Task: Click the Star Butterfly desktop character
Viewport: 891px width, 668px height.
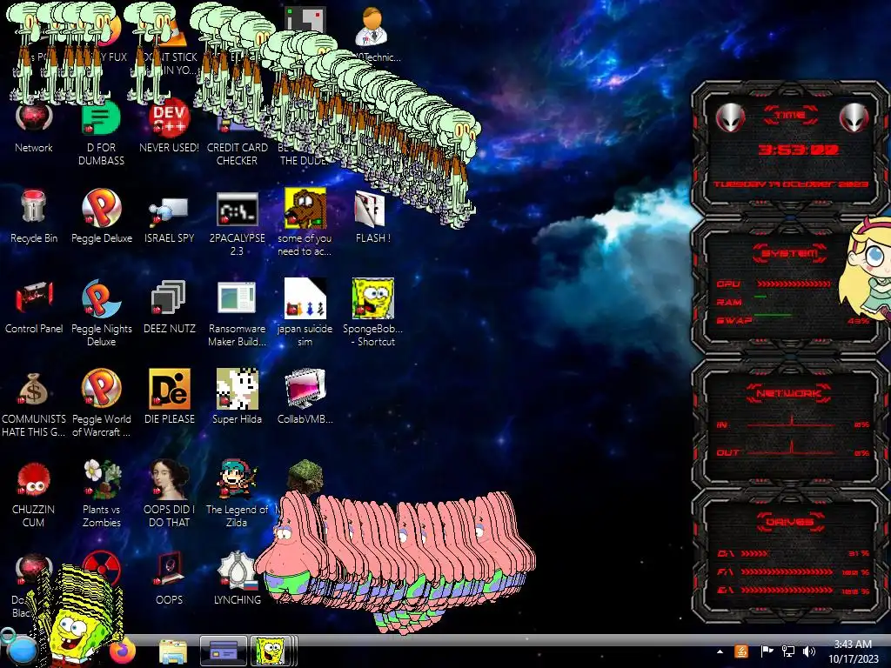Action: tap(866, 270)
